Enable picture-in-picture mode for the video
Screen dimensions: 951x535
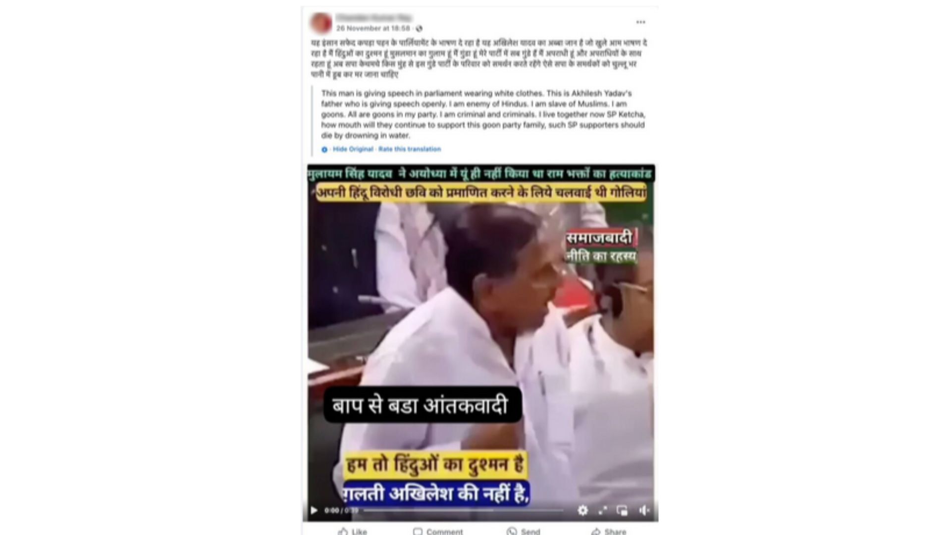(x=622, y=510)
